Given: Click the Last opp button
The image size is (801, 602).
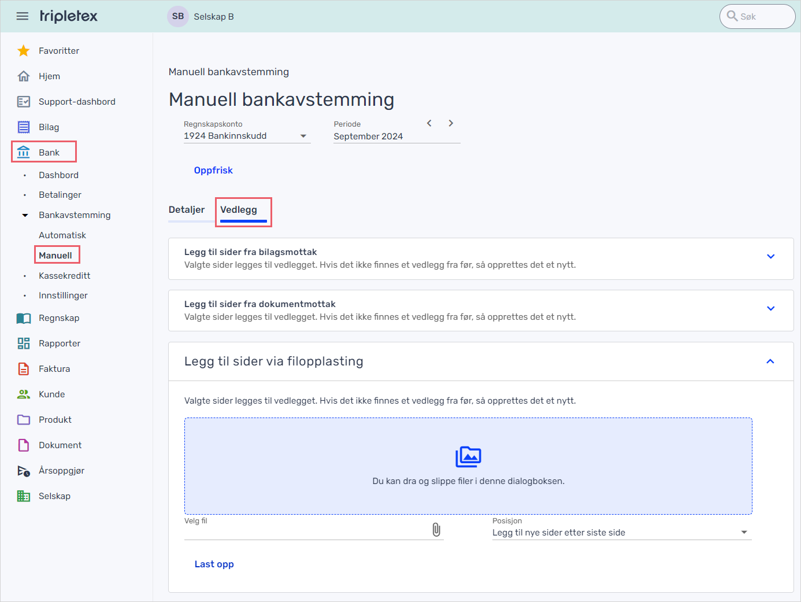Looking at the screenshot, I should point(214,564).
